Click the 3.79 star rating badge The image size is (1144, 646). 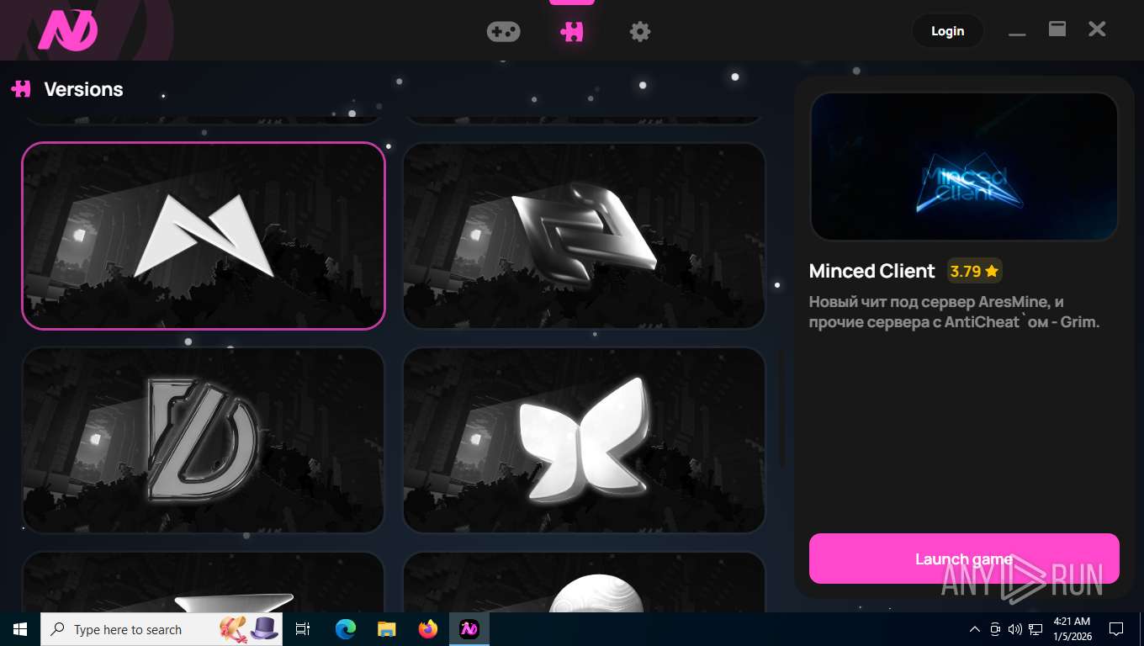point(974,271)
